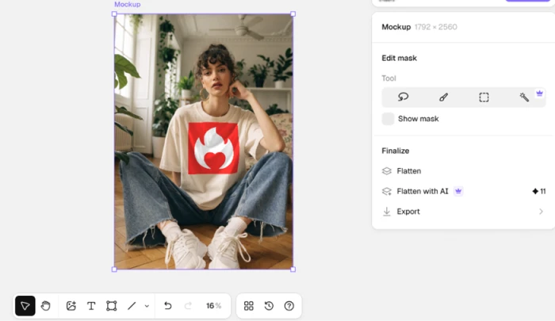
Task: Click the bottom-right selection handle of the mockup
Action: pos(293,269)
